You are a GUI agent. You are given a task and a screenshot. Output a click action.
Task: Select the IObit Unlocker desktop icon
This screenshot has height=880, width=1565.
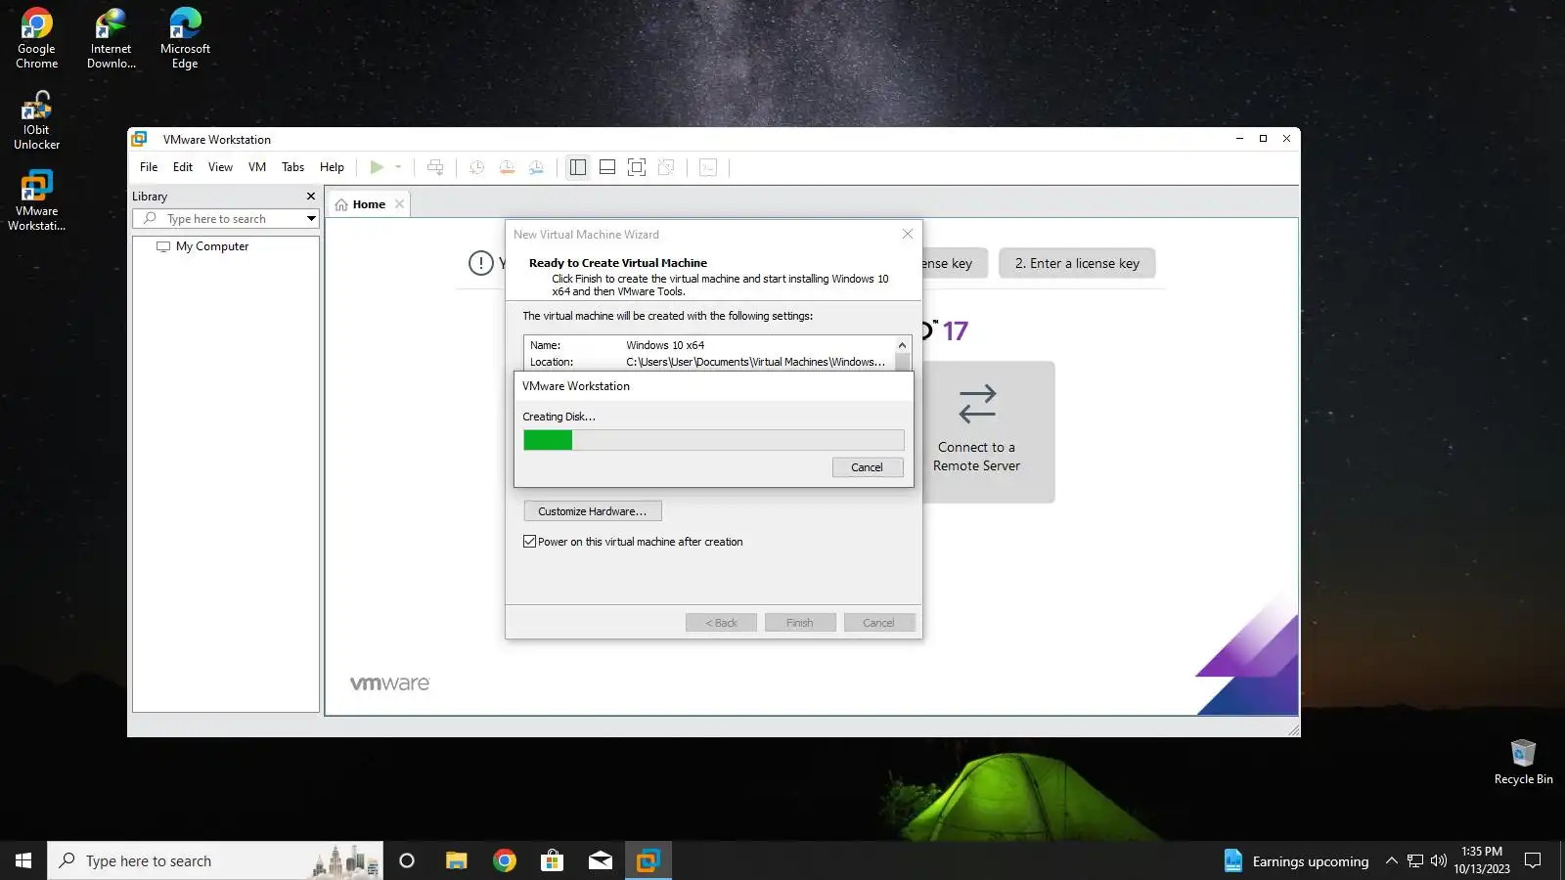[36, 120]
